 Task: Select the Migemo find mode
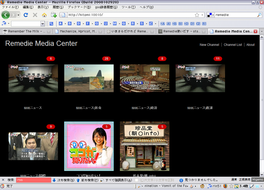[258, 180]
